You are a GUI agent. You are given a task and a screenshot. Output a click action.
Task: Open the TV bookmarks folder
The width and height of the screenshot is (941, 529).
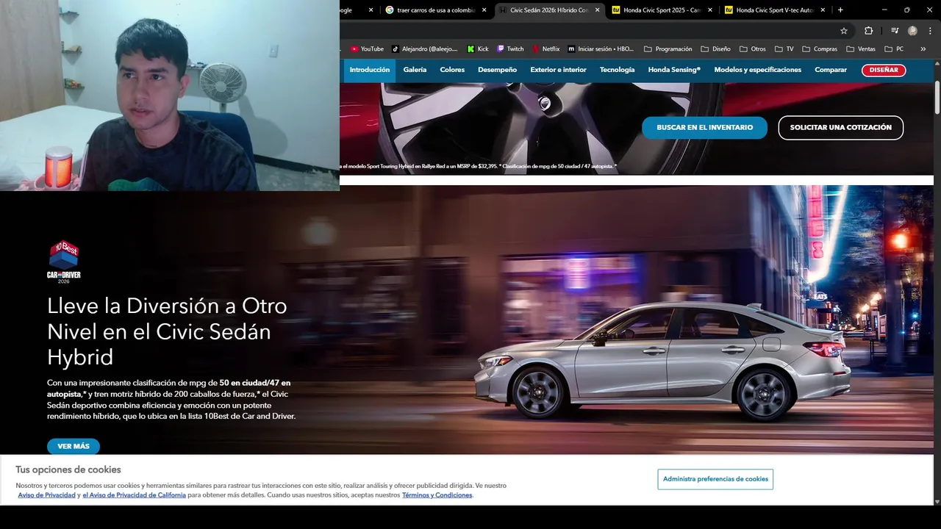click(x=784, y=49)
